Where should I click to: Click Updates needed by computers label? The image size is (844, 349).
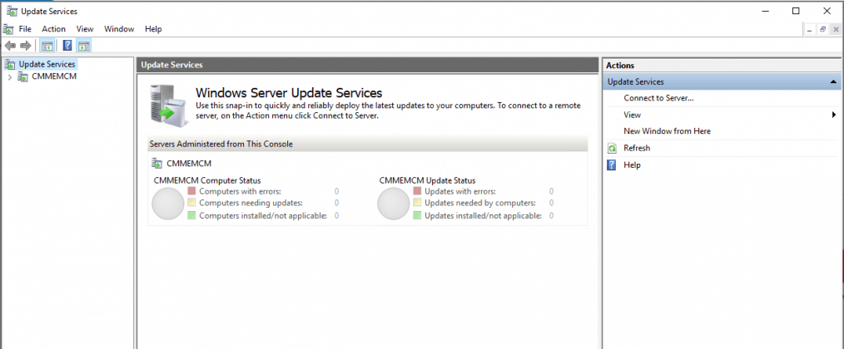[480, 203]
